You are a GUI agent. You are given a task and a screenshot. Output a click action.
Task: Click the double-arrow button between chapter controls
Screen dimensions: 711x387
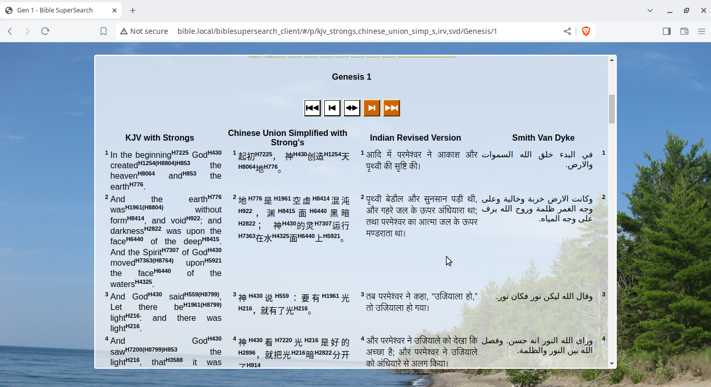352,108
